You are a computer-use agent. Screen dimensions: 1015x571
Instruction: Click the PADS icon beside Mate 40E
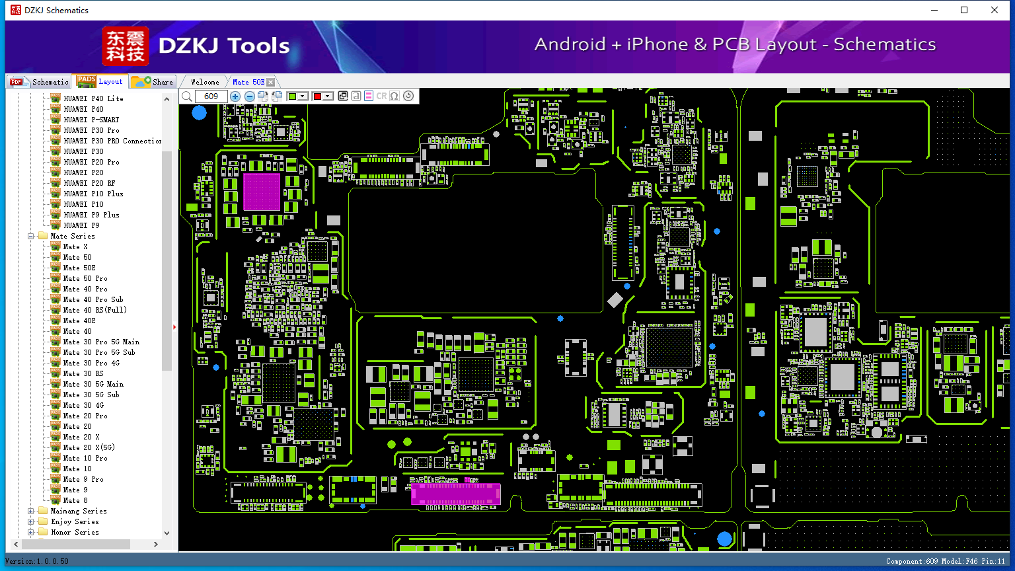56,321
